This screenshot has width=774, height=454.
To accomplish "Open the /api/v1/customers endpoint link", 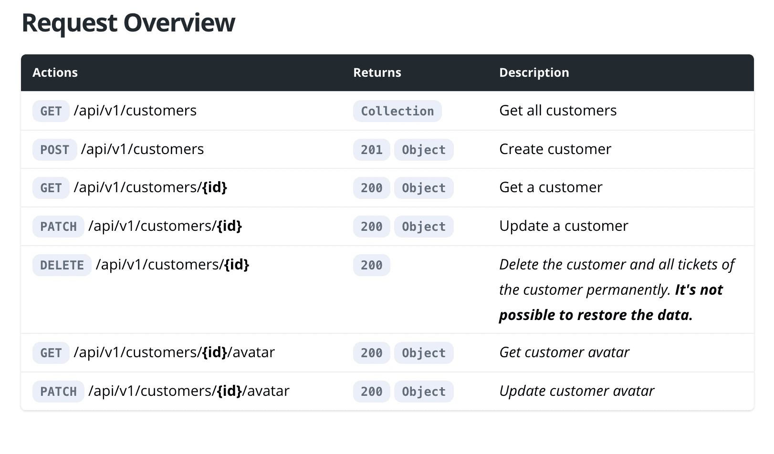I will [x=135, y=111].
